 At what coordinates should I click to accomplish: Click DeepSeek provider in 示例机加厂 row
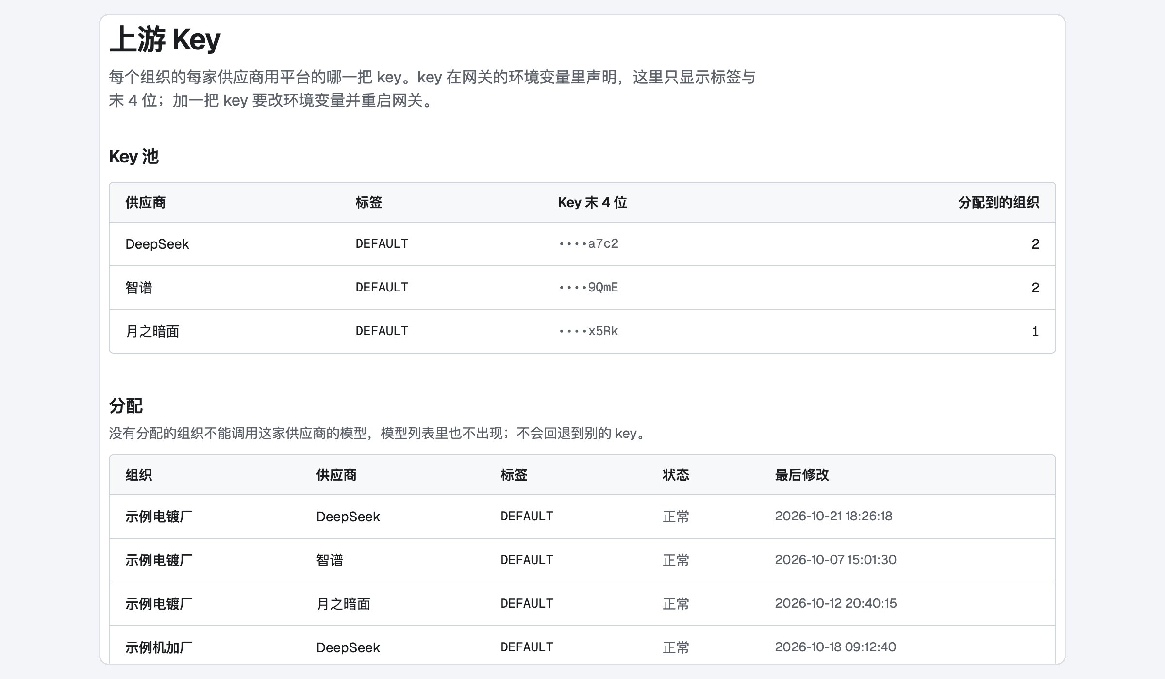pos(348,647)
